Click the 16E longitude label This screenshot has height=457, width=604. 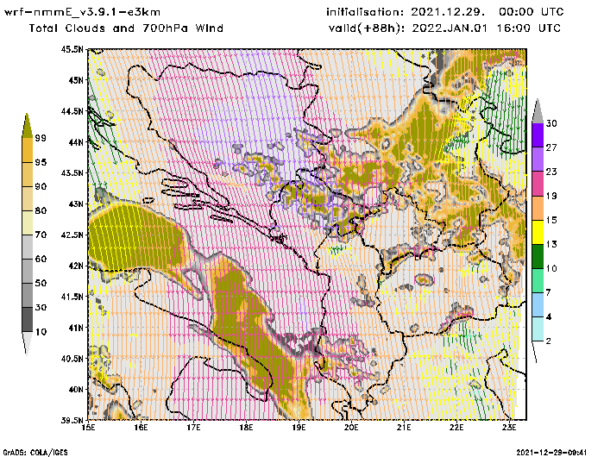click(x=141, y=428)
